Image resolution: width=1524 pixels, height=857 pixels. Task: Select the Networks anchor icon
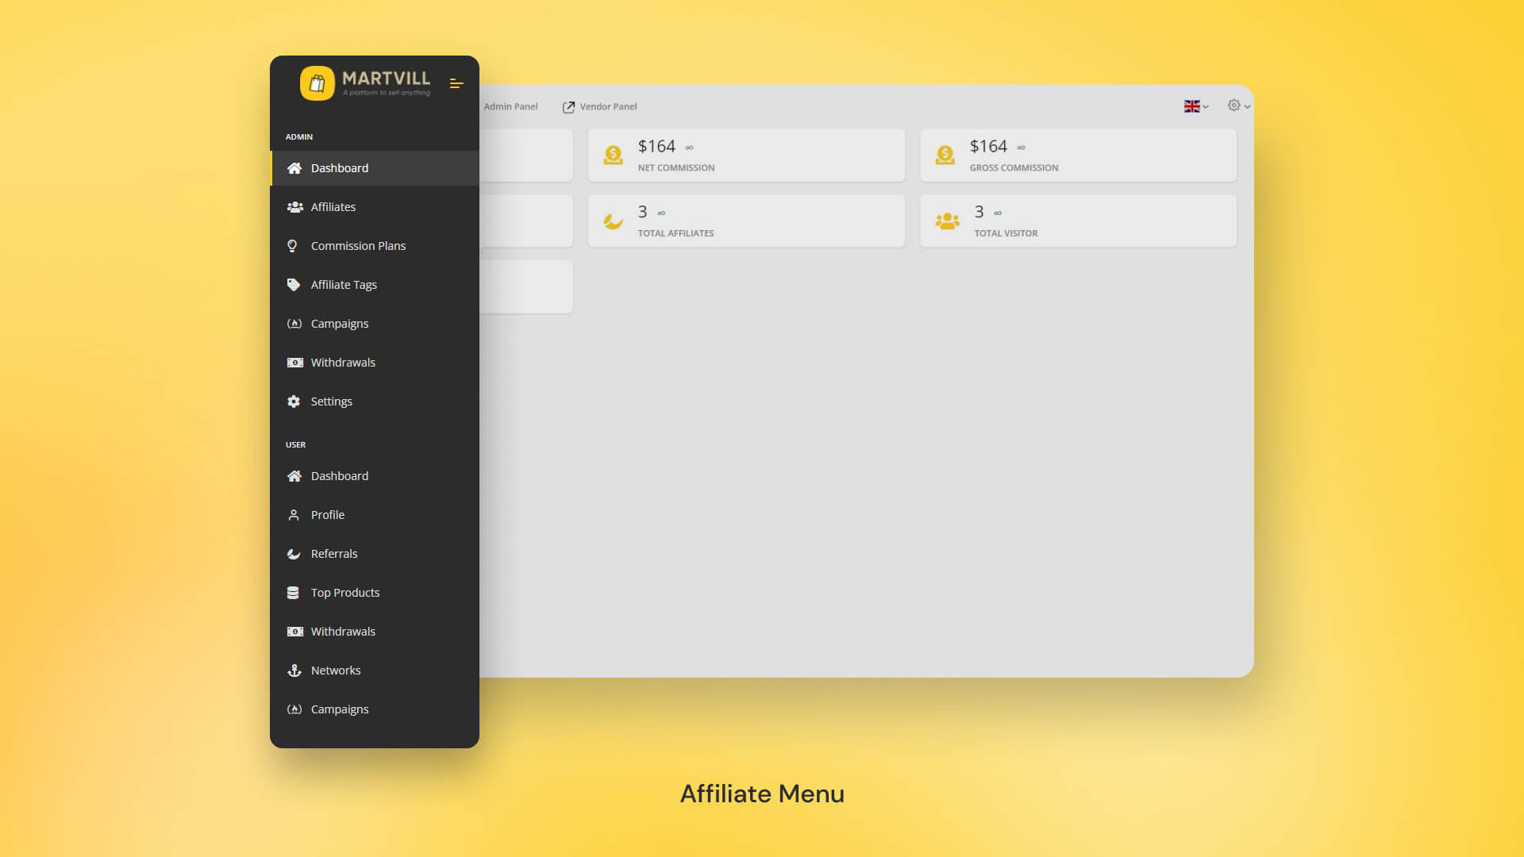click(294, 671)
